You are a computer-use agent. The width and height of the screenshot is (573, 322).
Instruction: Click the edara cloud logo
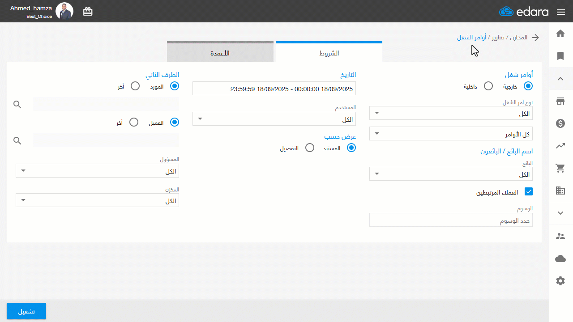point(523,12)
